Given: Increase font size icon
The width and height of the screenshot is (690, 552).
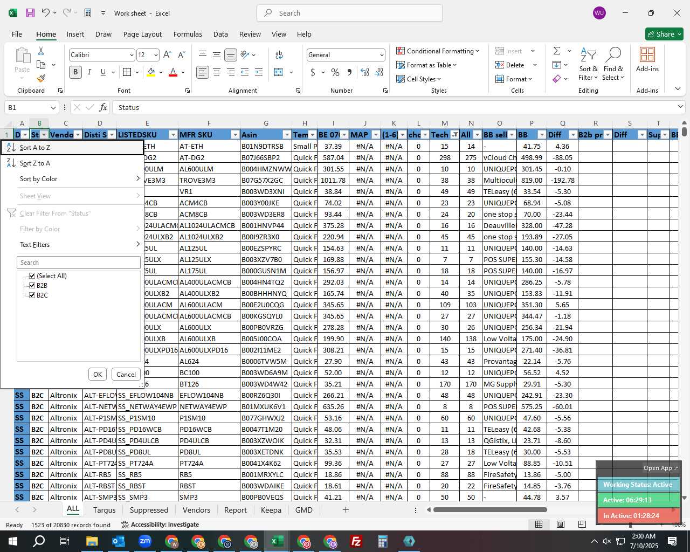Looking at the screenshot, I should tap(167, 55).
